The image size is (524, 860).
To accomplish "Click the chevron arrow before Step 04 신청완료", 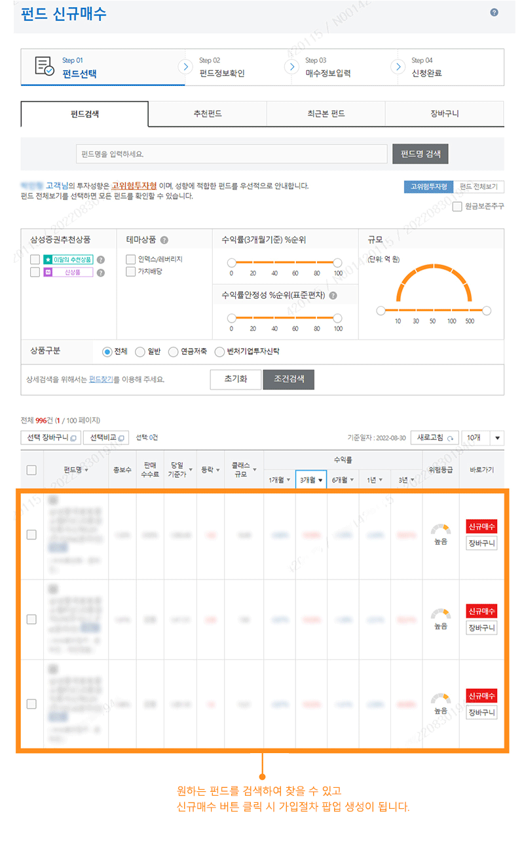I will click(398, 66).
